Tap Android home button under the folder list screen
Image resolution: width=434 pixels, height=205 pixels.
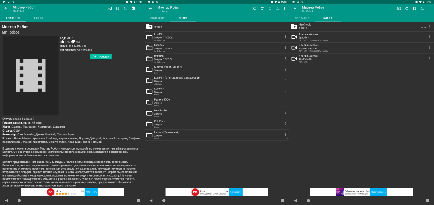(x=164, y=200)
